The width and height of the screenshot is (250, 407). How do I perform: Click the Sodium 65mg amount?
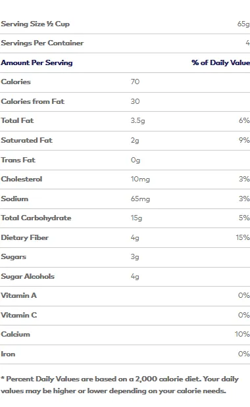click(x=140, y=199)
